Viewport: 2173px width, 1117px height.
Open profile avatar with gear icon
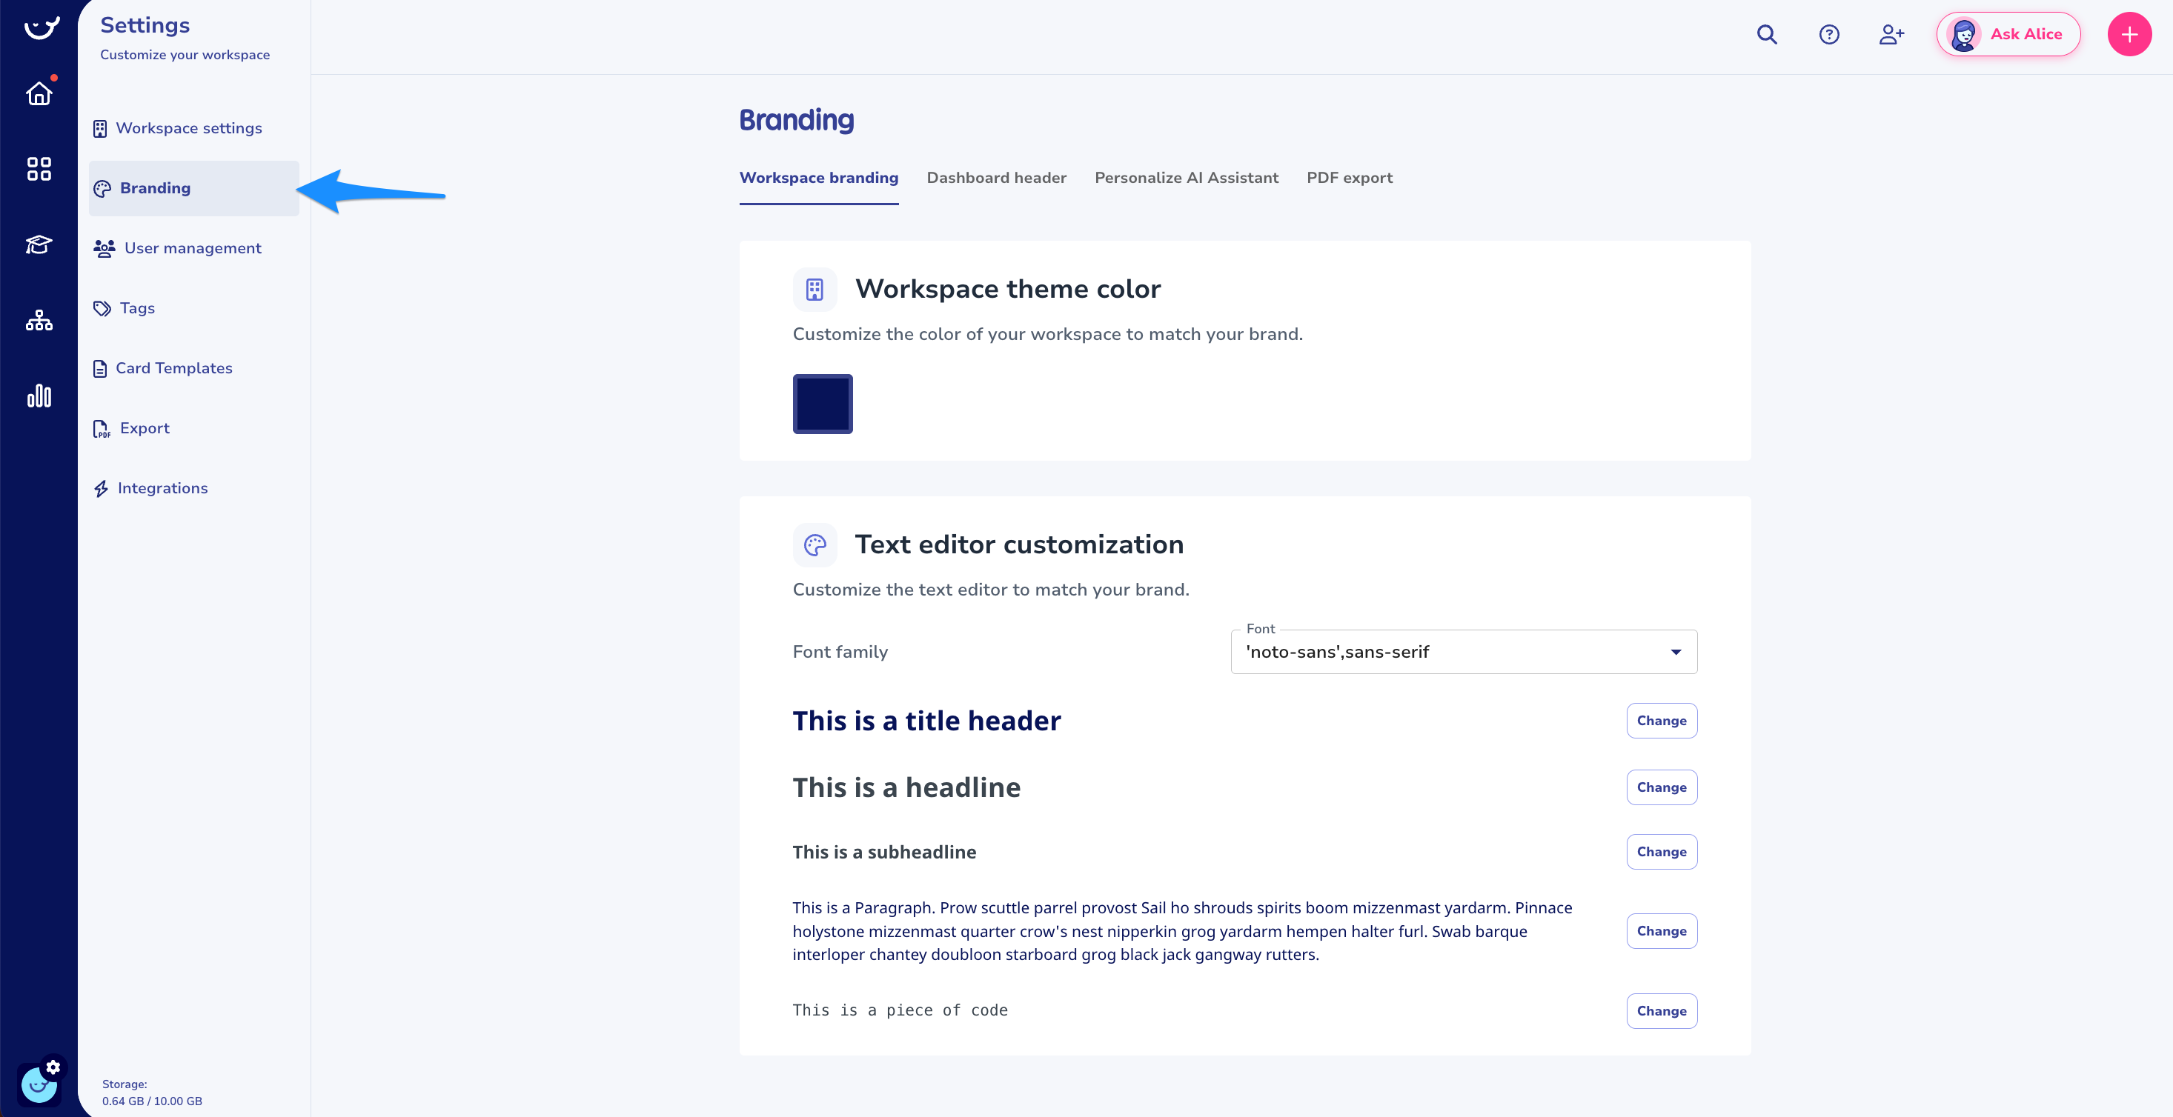pos(39,1083)
